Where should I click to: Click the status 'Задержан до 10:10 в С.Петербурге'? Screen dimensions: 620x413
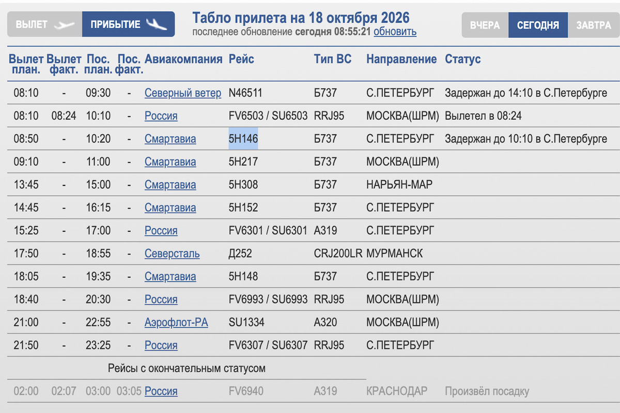coord(526,139)
